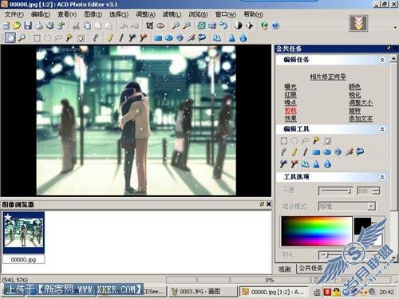Select the Line tool in the toolbar
This screenshot has height=299, width=399.
click(x=121, y=38)
